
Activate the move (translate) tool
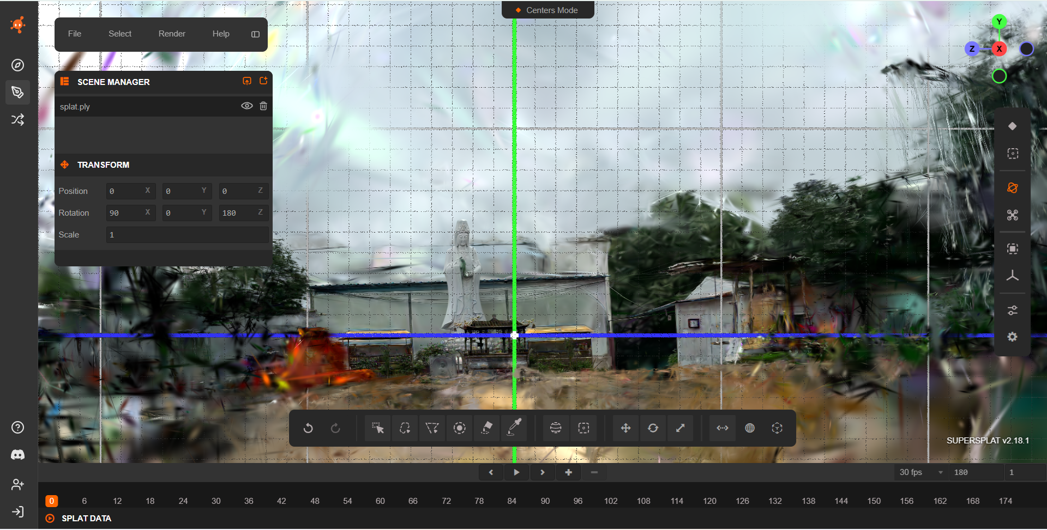pos(625,428)
